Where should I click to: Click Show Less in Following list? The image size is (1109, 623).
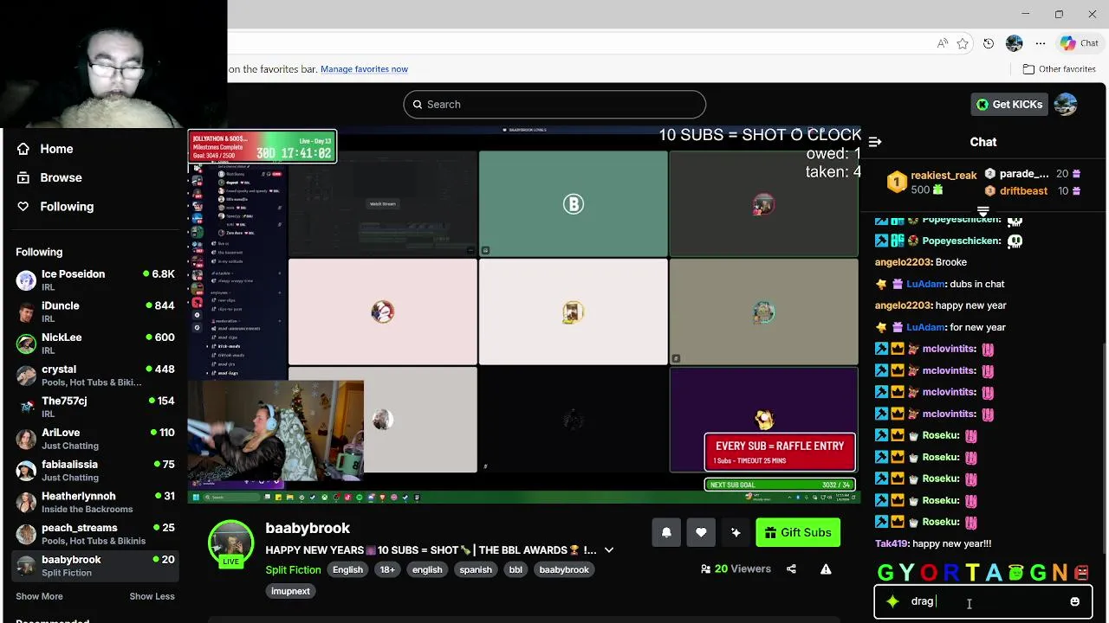pos(152,596)
